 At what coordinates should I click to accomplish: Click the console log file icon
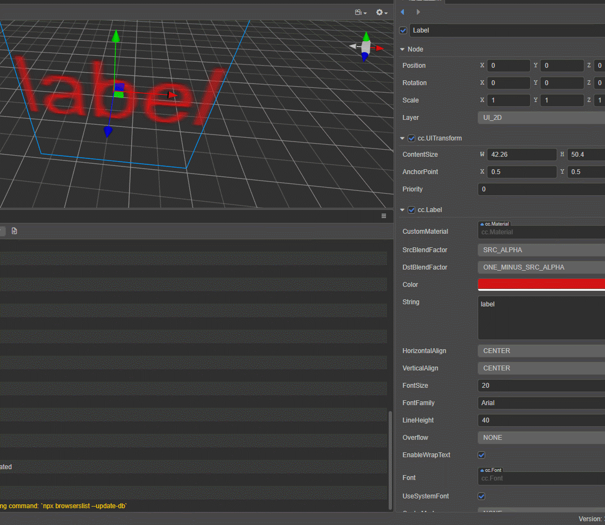(14, 231)
